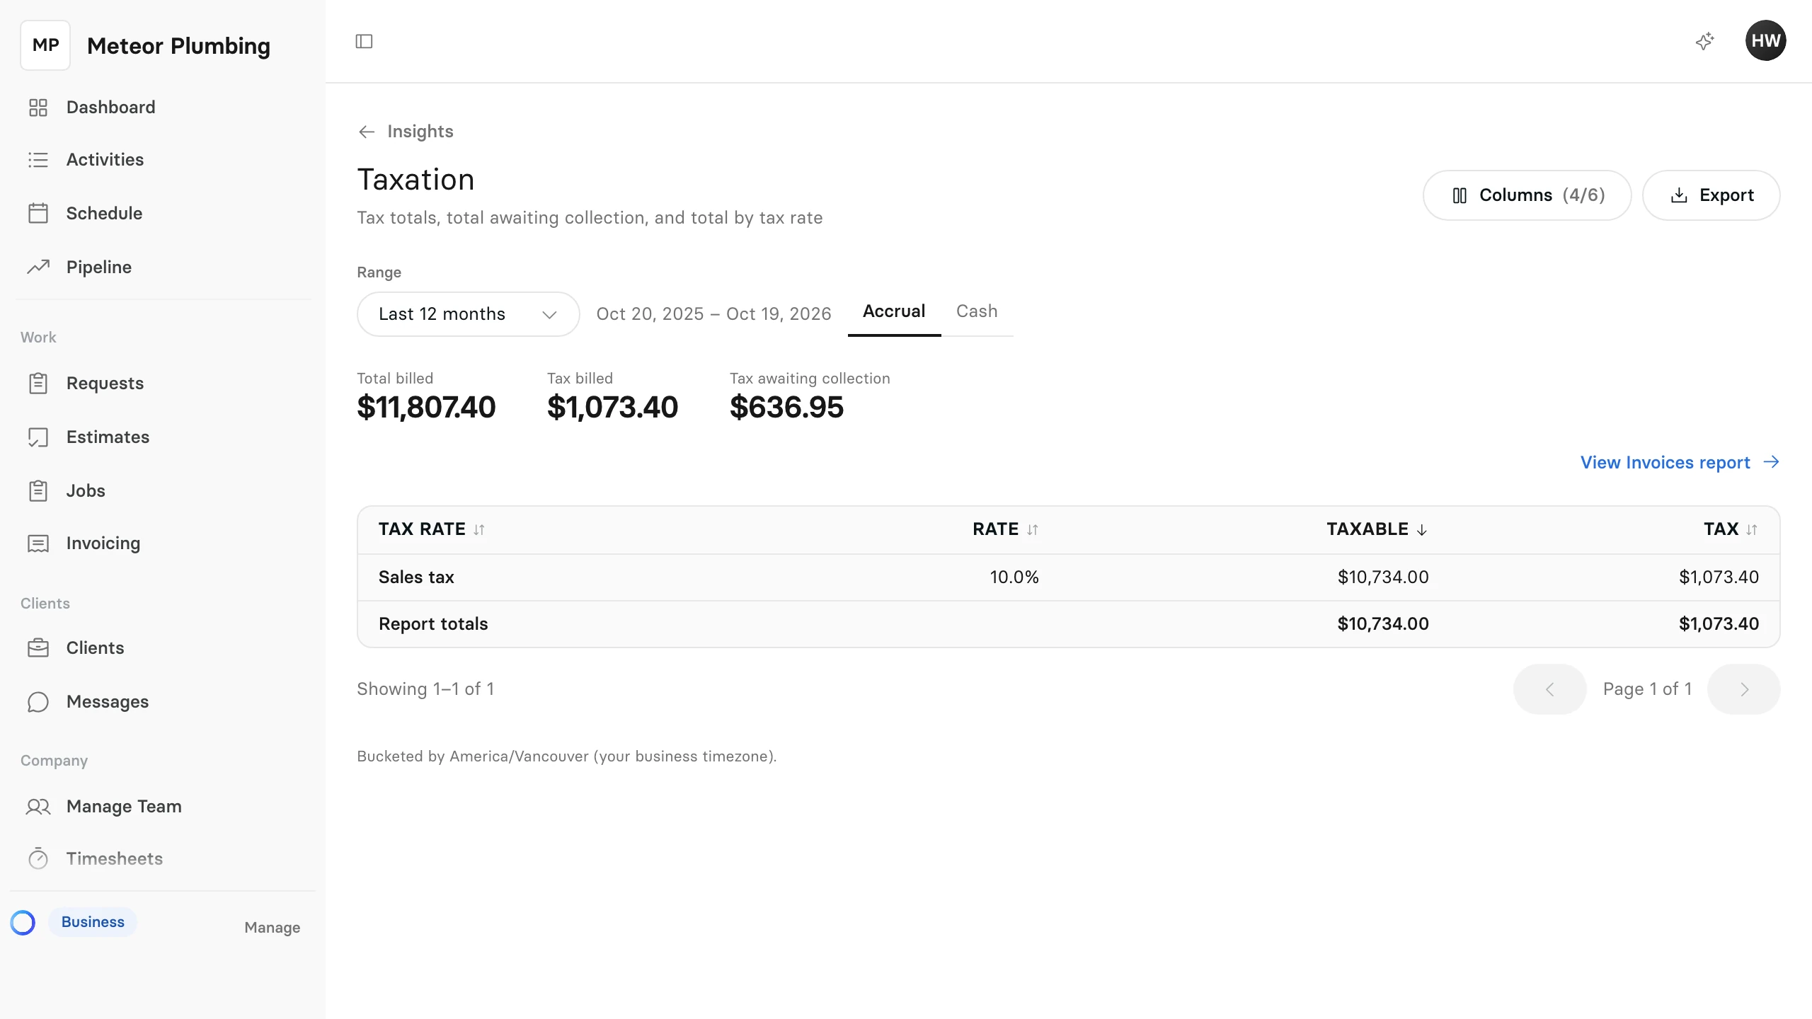Screen dimensions: 1812x1019
Task: Click the Activities list icon
Action: 38,160
